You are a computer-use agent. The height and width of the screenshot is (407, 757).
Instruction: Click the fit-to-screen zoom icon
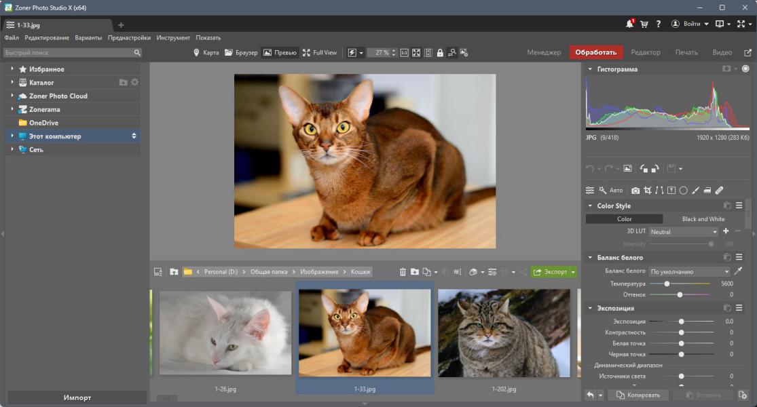coord(416,52)
